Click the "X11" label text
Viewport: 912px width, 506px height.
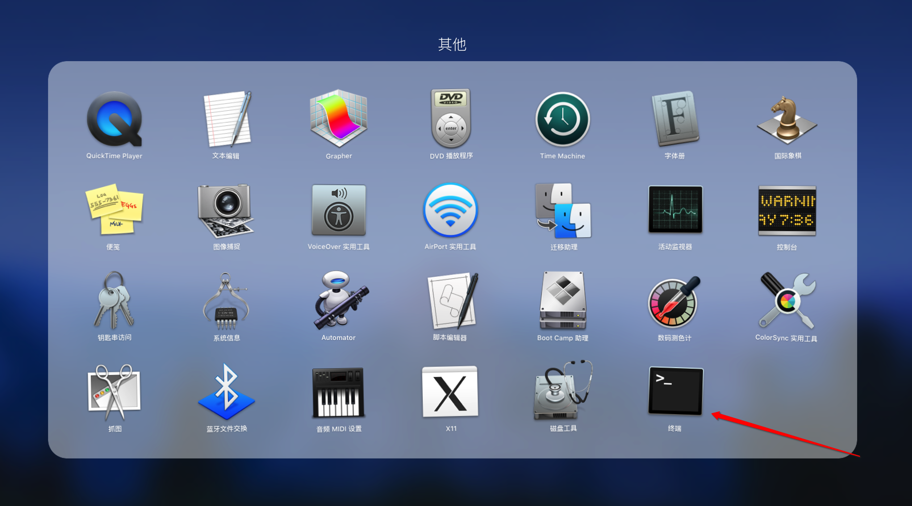[x=451, y=428]
